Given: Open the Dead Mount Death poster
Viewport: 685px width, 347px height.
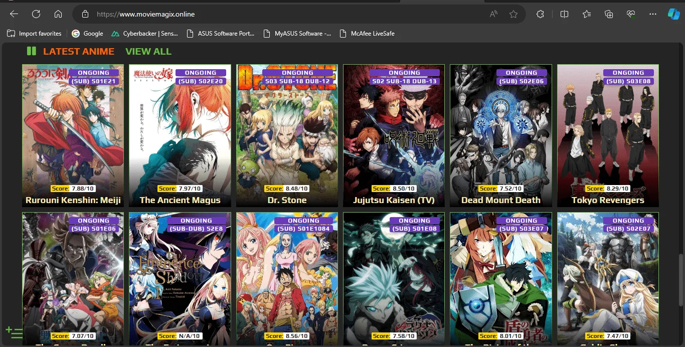Looking at the screenshot, I should pyautogui.click(x=501, y=135).
